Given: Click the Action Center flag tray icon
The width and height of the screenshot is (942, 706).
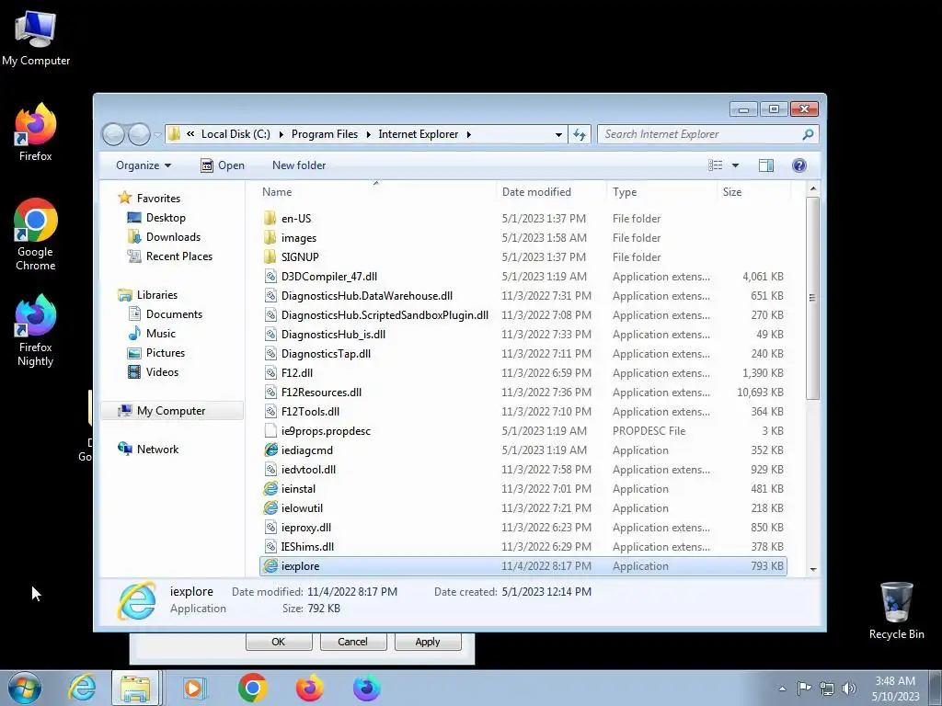Looking at the screenshot, I should point(804,688).
